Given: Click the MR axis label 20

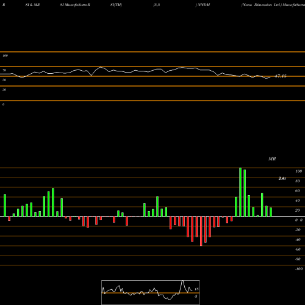Looking at the screenshot, I should (298, 210).
